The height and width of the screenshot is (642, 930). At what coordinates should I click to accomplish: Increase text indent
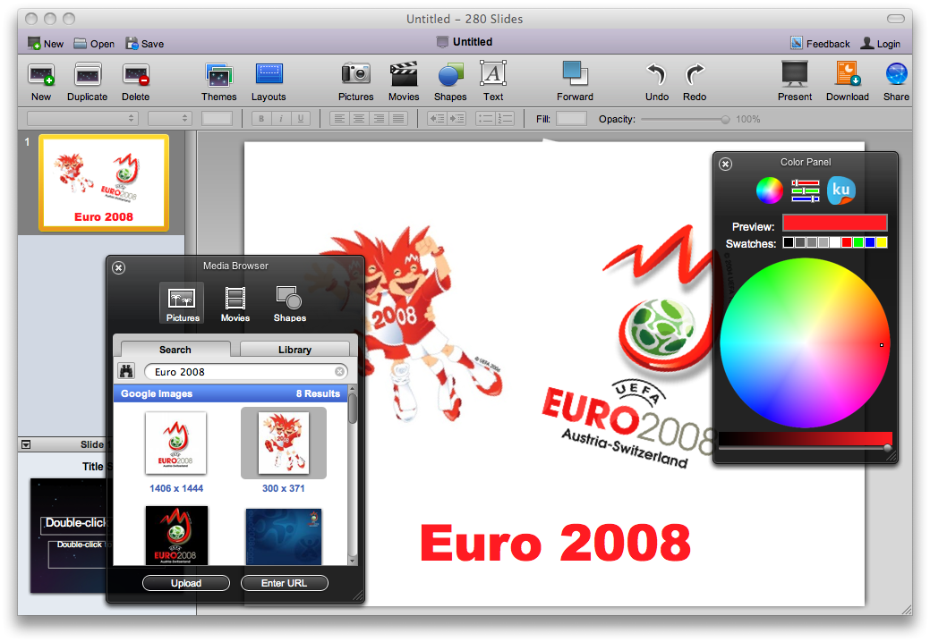tap(456, 119)
